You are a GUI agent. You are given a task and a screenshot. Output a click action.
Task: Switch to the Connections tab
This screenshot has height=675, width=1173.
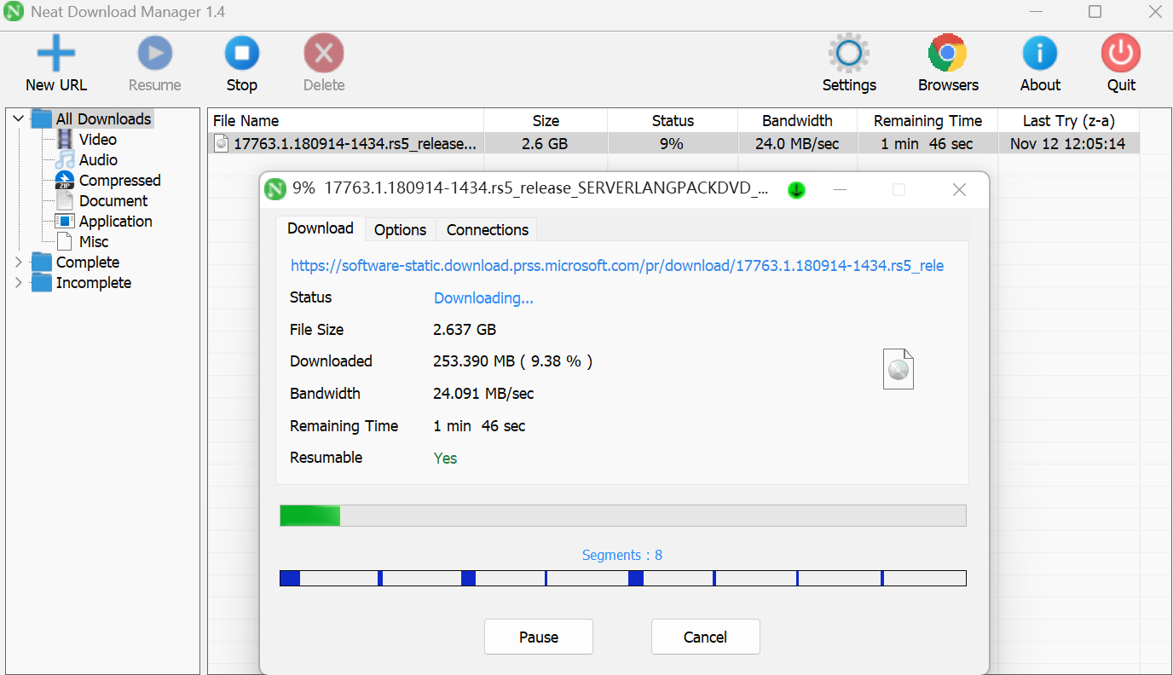(x=487, y=229)
